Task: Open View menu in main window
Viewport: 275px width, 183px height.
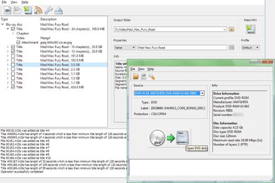Action: tap(14, 2)
